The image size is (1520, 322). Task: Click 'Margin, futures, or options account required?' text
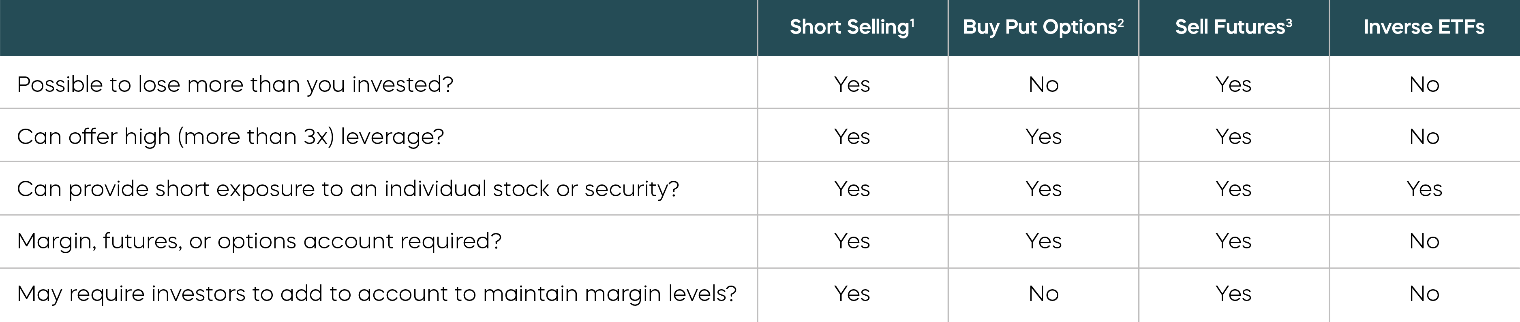point(259,241)
